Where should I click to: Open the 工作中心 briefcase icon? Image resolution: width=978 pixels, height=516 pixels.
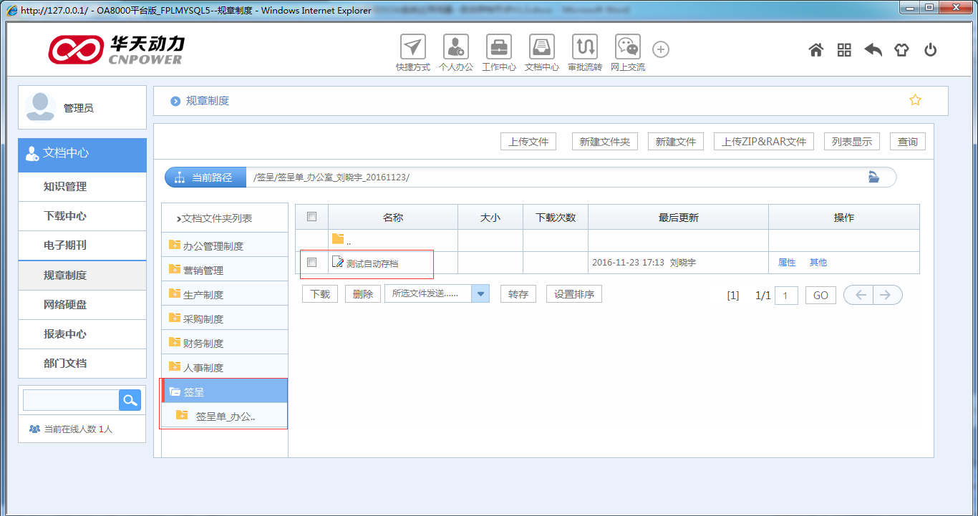[x=499, y=48]
